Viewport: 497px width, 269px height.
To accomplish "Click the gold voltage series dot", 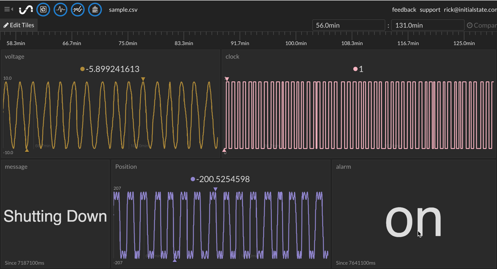I will [x=82, y=69].
